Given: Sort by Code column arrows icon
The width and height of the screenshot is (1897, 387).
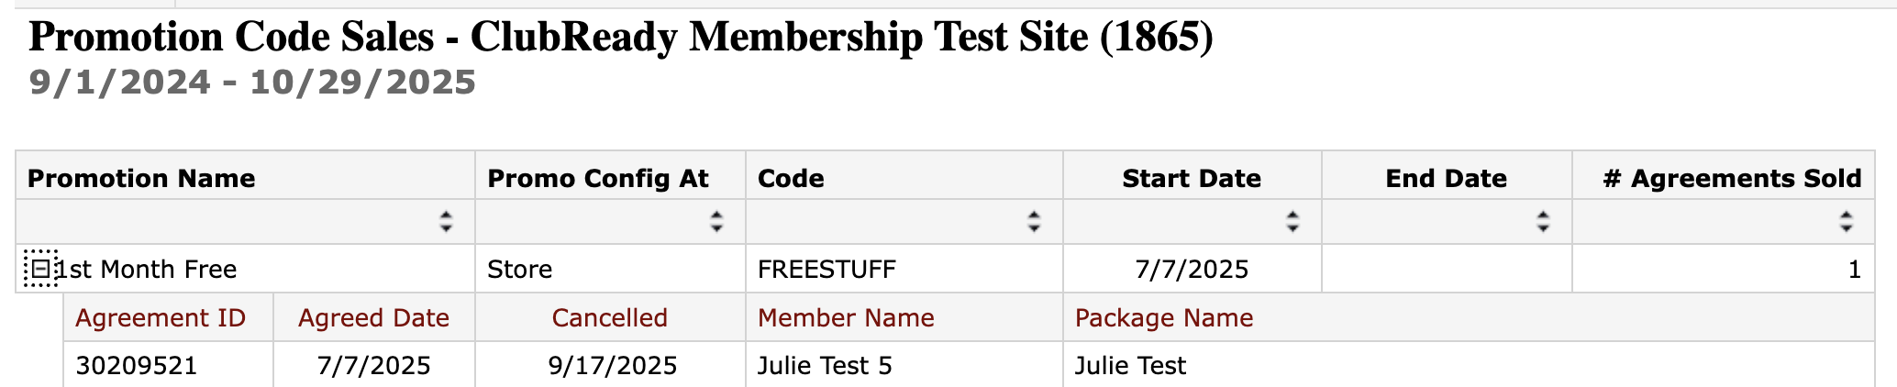Looking at the screenshot, I should pyautogui.click(x=1034, y=221).
